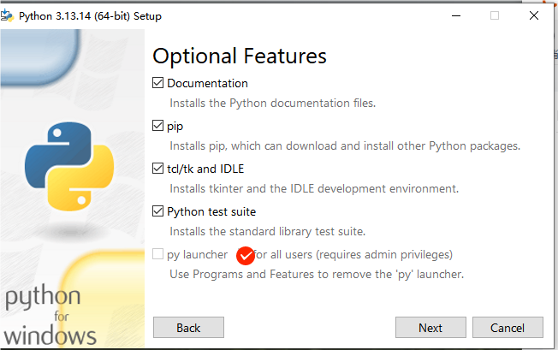The height and width of the screenshot is (350, 558).
Task: Click the blue and yellow Python logo
Action: coord(69,167)
